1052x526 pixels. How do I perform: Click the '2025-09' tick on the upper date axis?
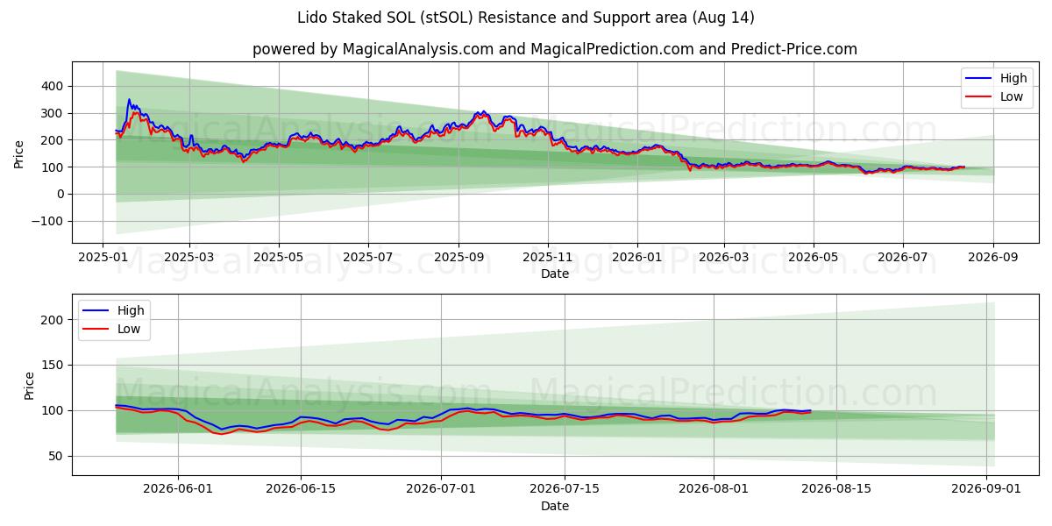458,257
